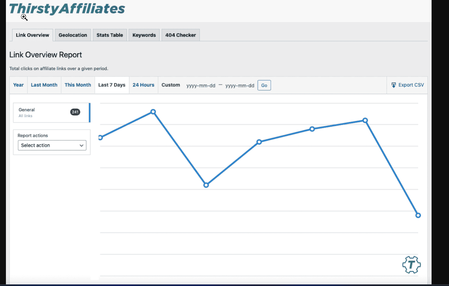Open the Select action dropdown
The width and height of the screenshot is (449, 286).
click(52, 145)
